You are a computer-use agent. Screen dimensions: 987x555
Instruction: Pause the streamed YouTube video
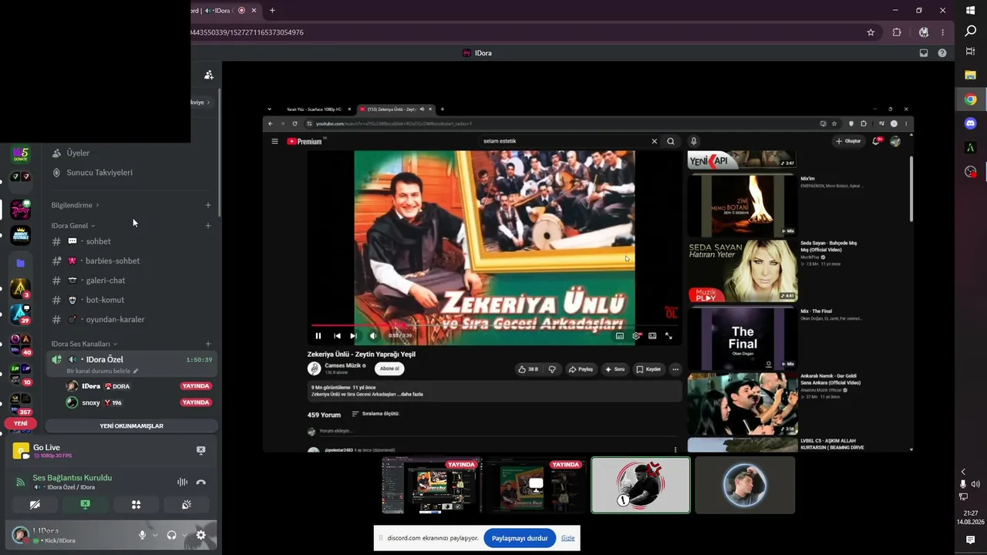pyautogui.click(x=318, y=336)
